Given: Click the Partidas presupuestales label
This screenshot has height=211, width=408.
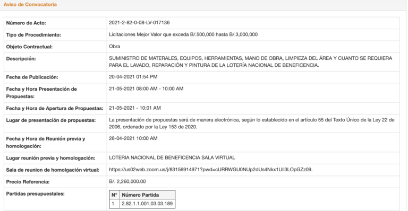Looking at the screenshot, I should pos(36,194).
